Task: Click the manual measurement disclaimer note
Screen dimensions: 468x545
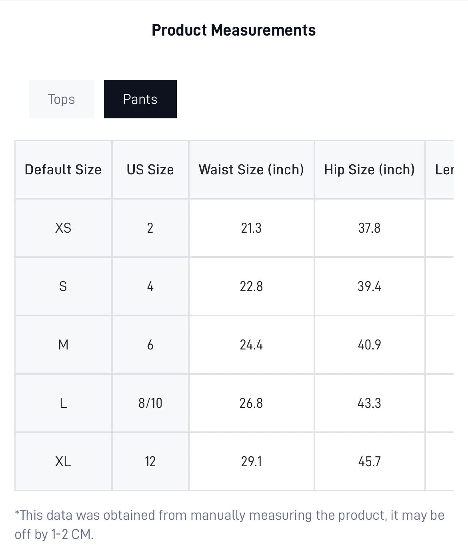Action: click(230, 524)
